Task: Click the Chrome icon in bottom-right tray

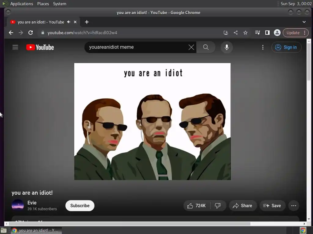Action: tap(303, 231)
